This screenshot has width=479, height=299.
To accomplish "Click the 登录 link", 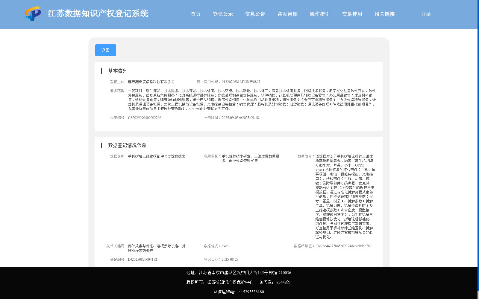I will pos(426,14).
